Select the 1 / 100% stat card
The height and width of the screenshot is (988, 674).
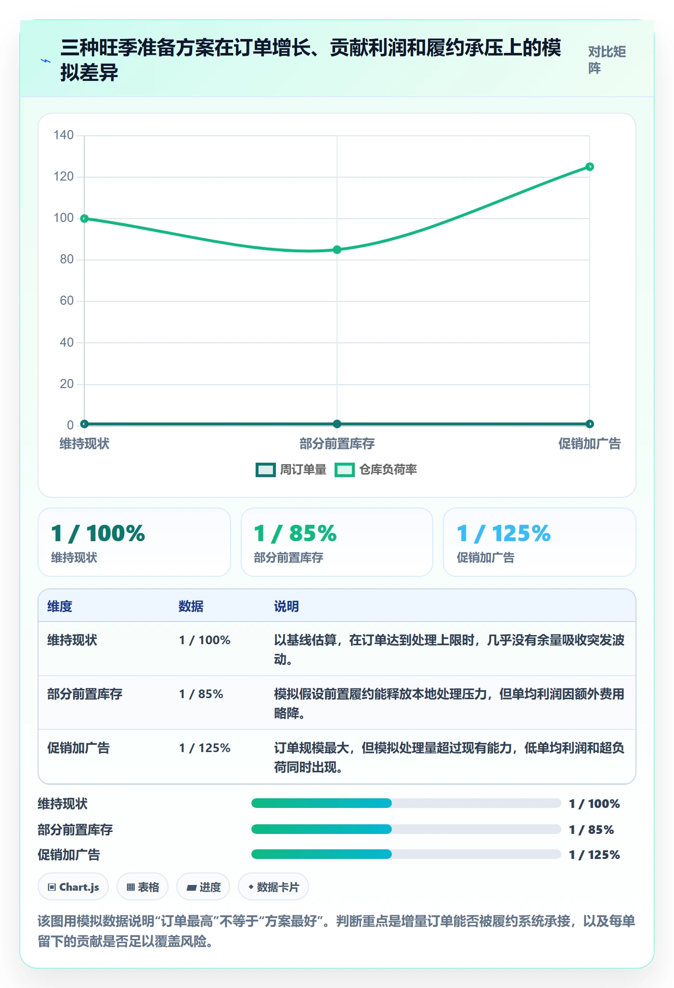(134, 542)
